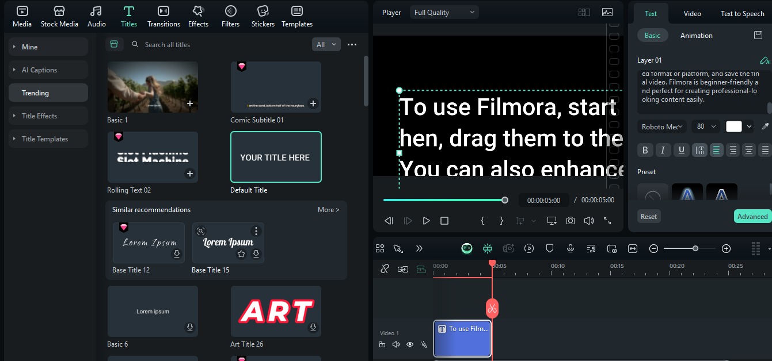Click the preview progress slider
Screen dimensions: 772x361
pos(444,200)
